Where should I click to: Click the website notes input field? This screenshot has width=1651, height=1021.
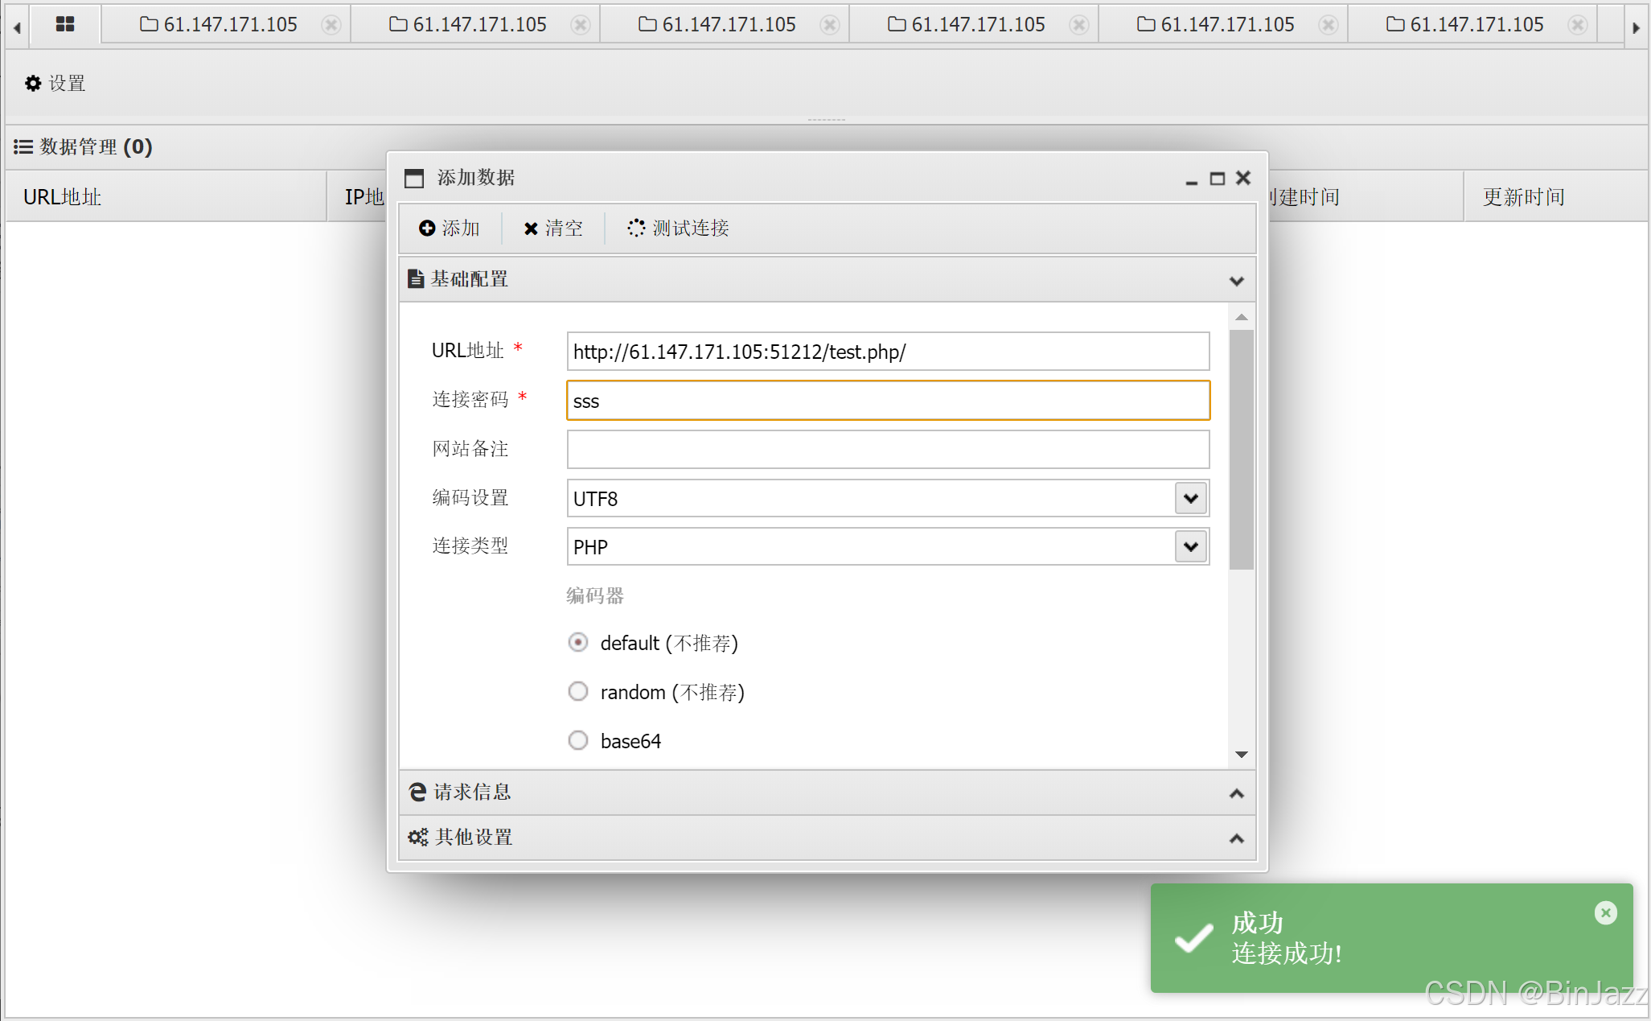(888, 449)
